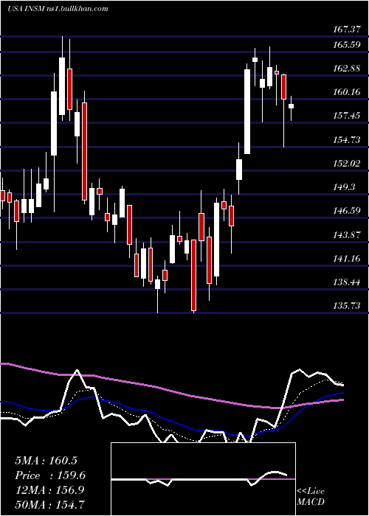369x516 pixels.
Task: Select the 146.59 price label
Action: pos(346,211)
